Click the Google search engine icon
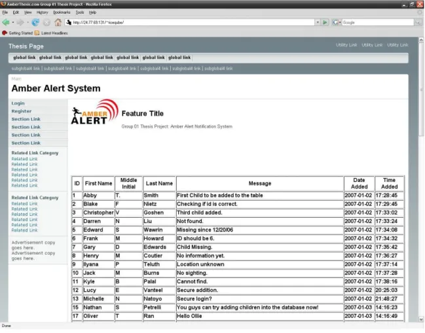This screenshot has height=333, width=425. (335, 22)
